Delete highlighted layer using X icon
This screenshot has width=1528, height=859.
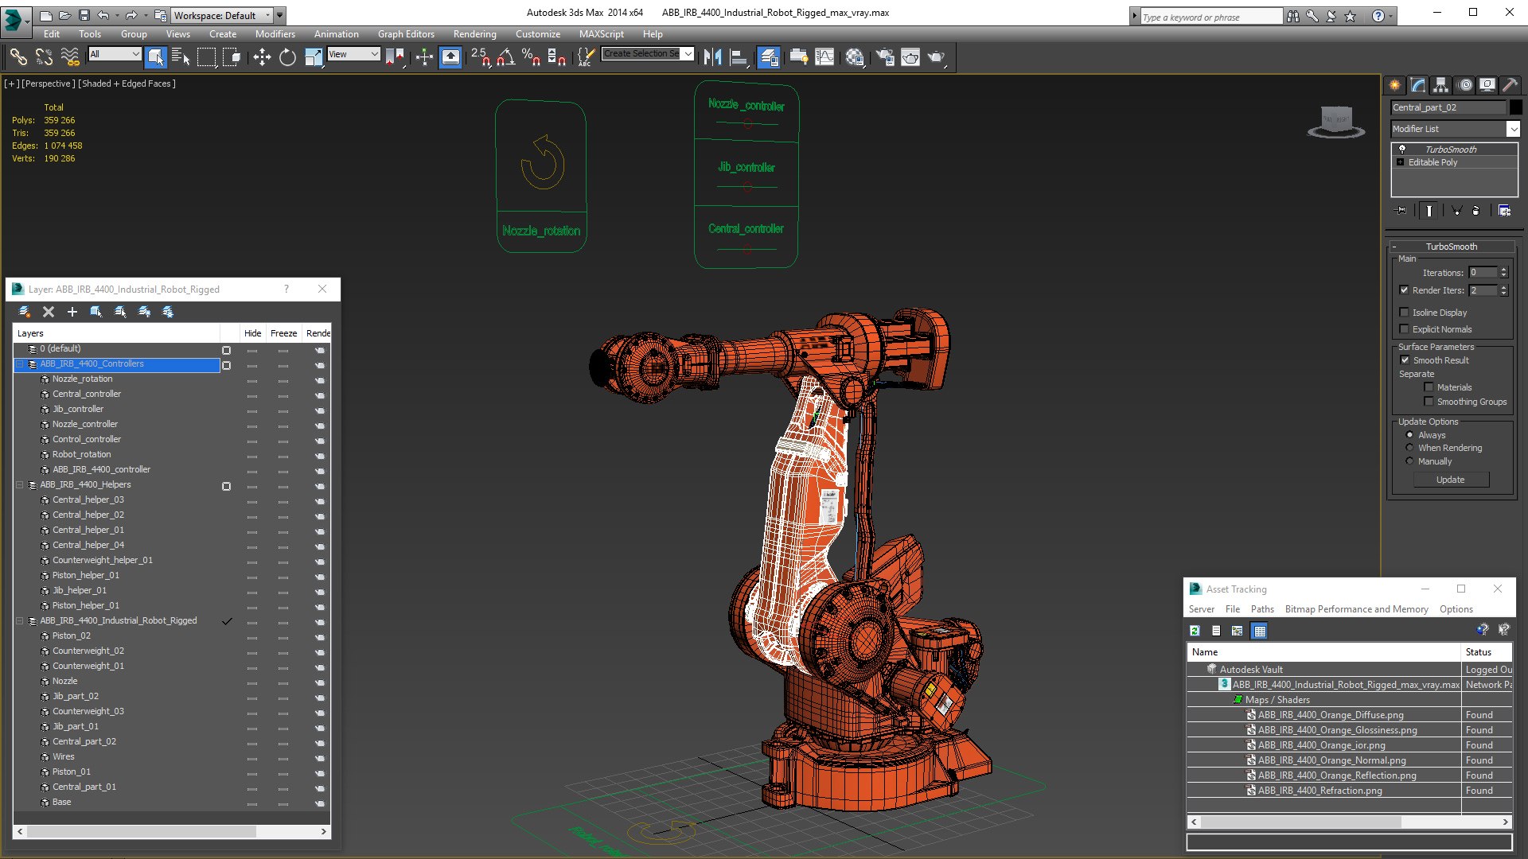pyautogui.click(x=49, y=312)
